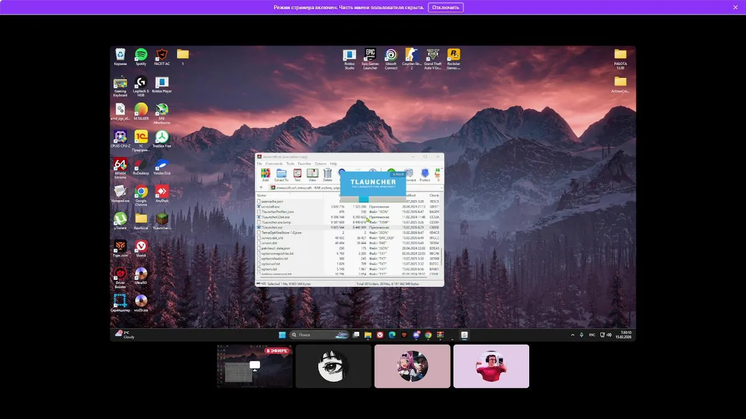
Task: Click the Roblox Studio desktop icon
Action: click(x=350, y=59)
